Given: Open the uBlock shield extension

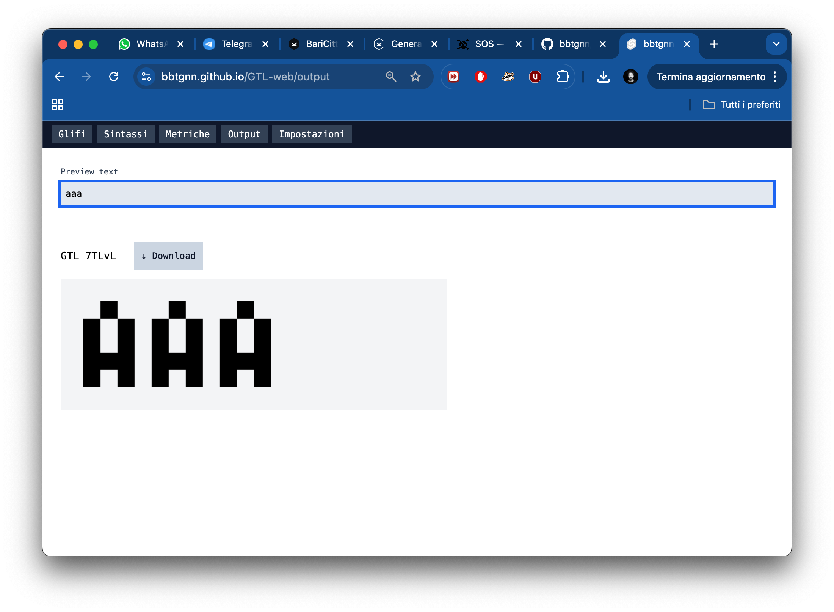Looking at the screenshot, I should point(535,77).
